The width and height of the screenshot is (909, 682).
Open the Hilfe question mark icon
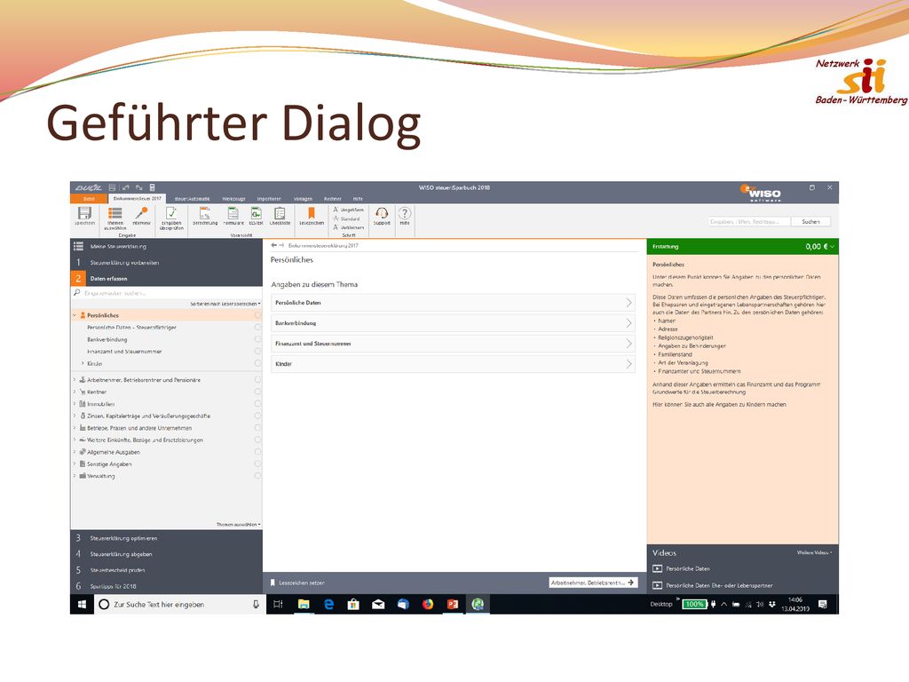tap(405, 213)
